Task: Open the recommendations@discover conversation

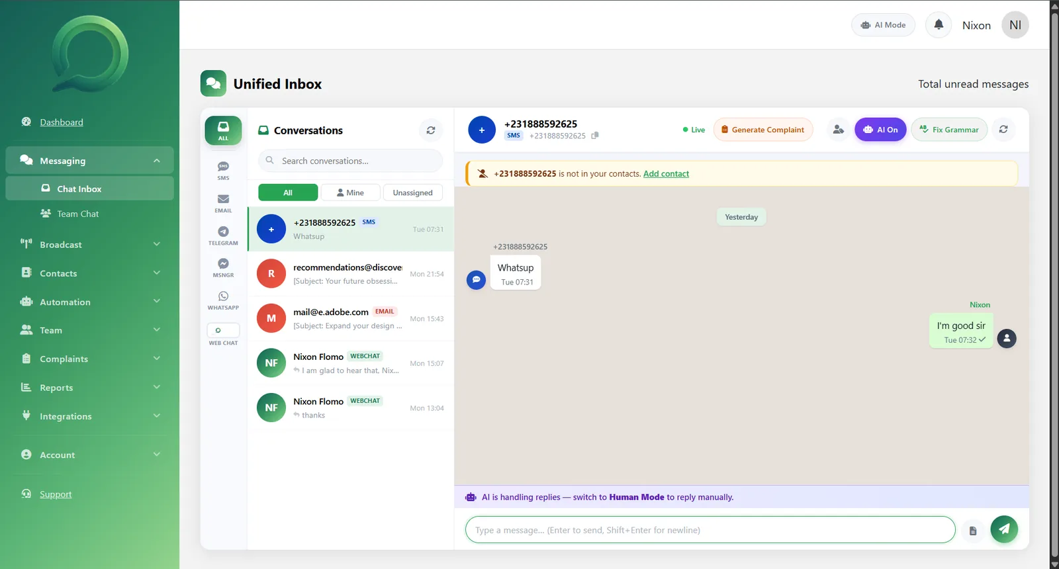Action: (x=351, y=274)
